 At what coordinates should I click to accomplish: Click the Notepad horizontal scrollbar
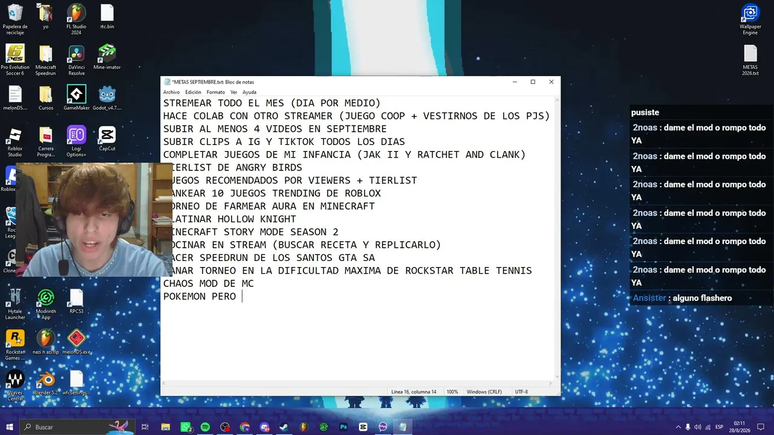click(x=359, y=383)
